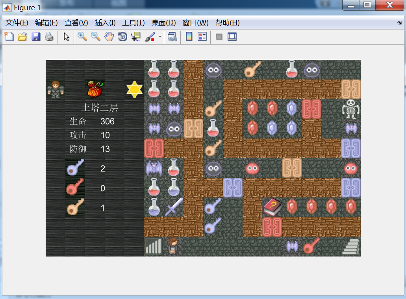The width and height of the screenshot is (406, 299).
Task: Open the 插入(I) menu
Action: click(105, 23)
